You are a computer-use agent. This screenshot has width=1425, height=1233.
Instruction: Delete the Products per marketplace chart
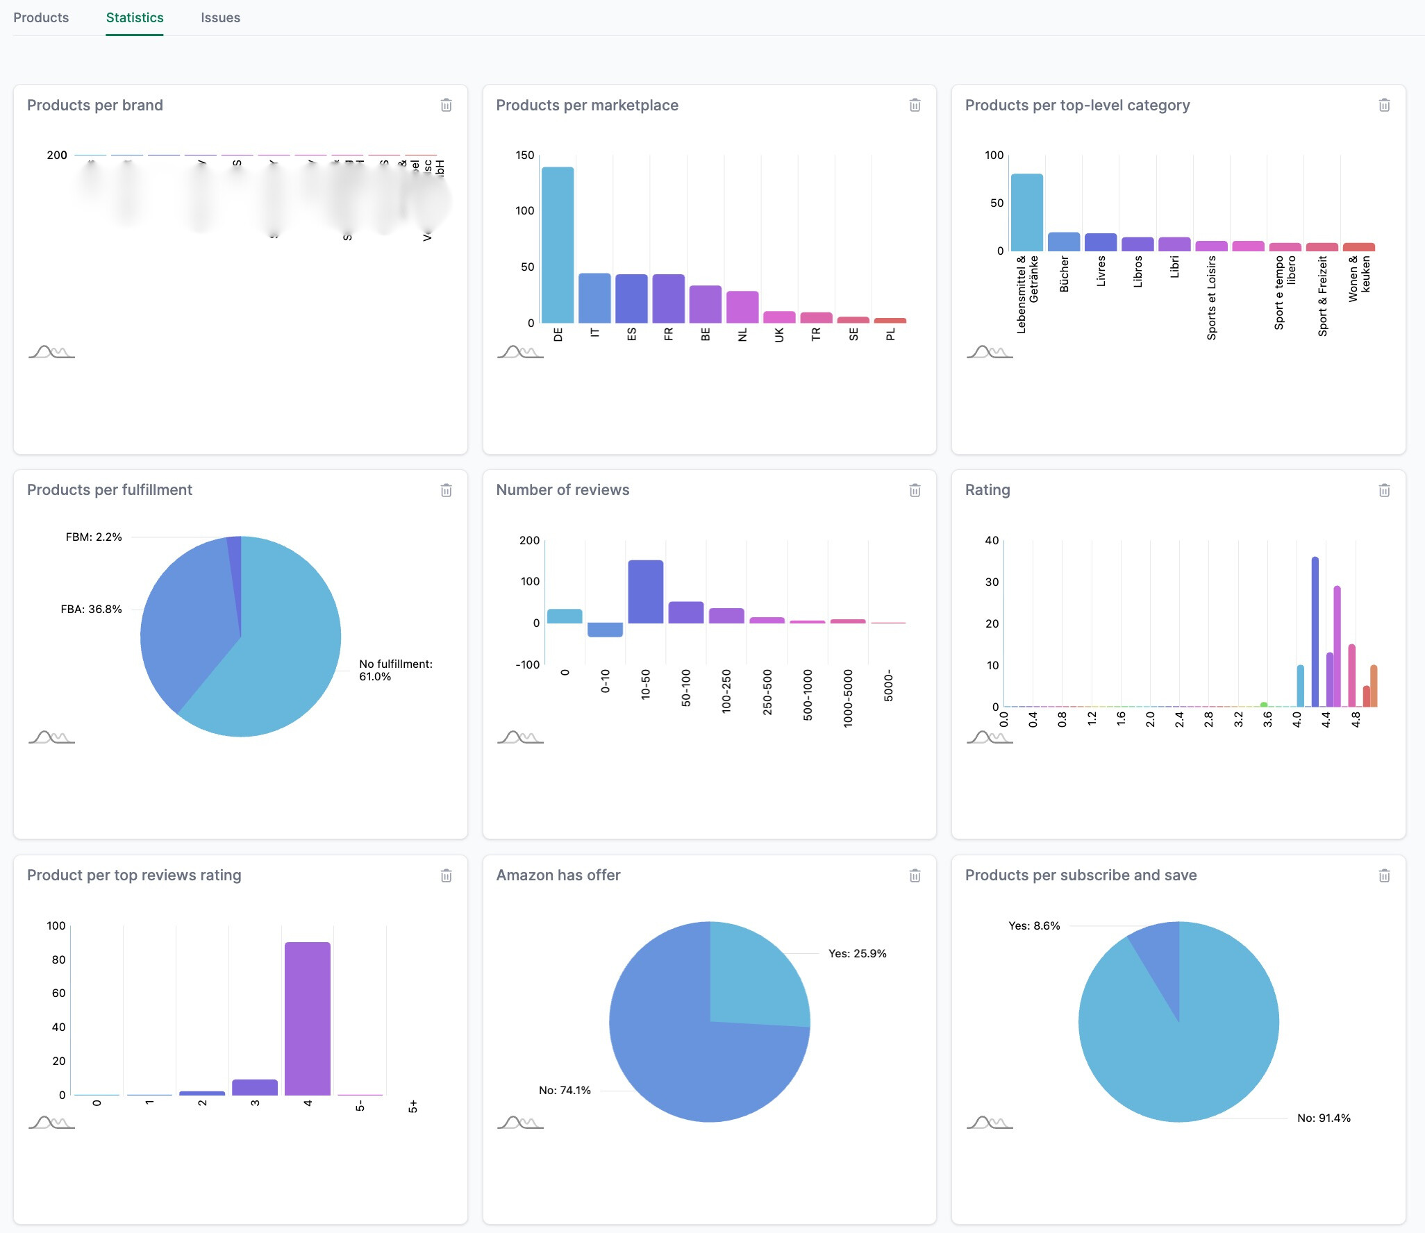click(x=915, y=106)
